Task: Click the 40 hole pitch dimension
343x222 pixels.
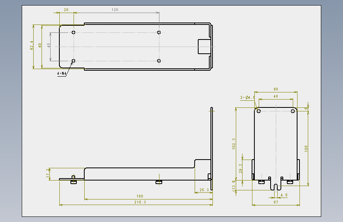Action: coord(48,45)
